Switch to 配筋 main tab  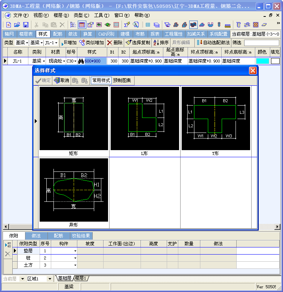point(58,34)
